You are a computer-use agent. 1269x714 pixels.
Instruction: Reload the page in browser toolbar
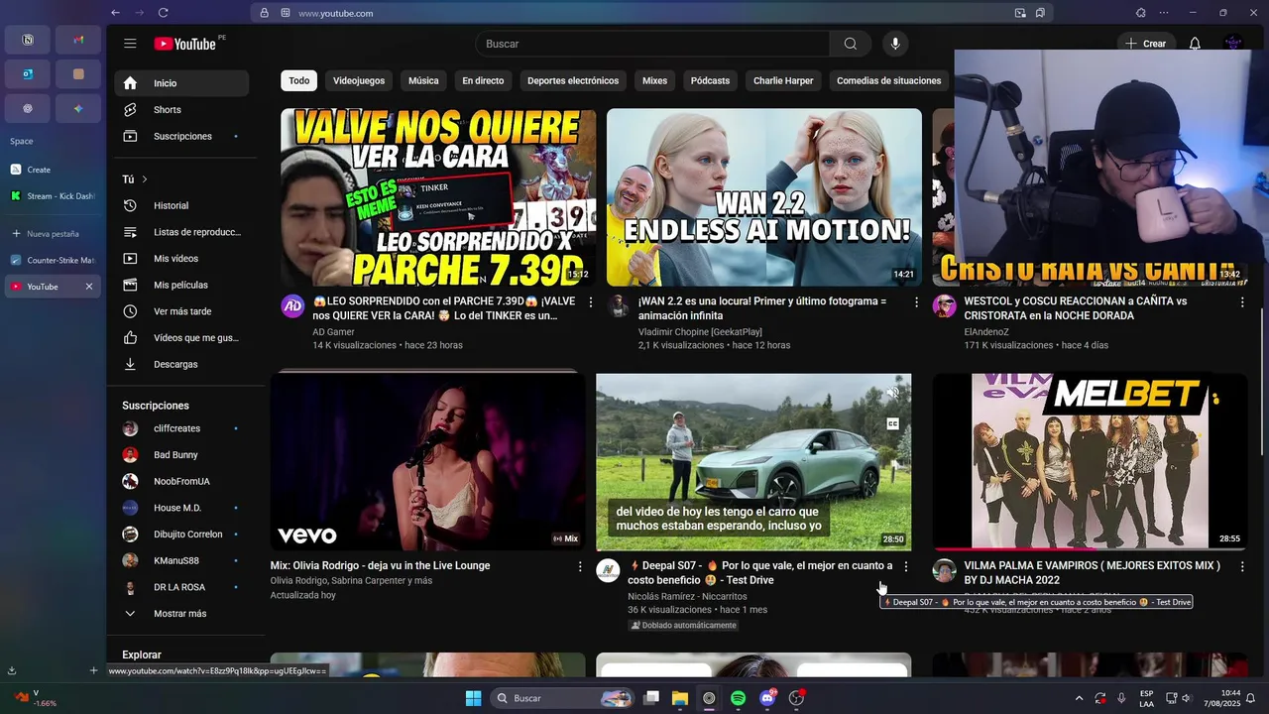163,13
